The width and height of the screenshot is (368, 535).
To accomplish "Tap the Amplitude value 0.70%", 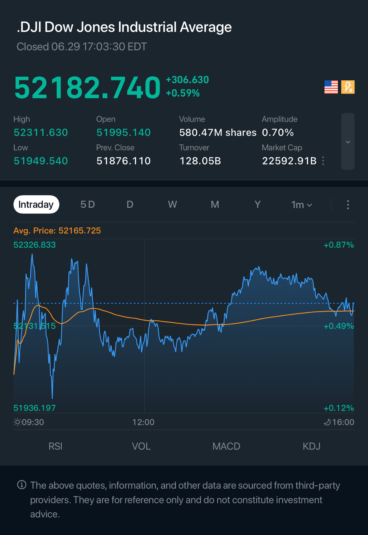I will 278,133.
